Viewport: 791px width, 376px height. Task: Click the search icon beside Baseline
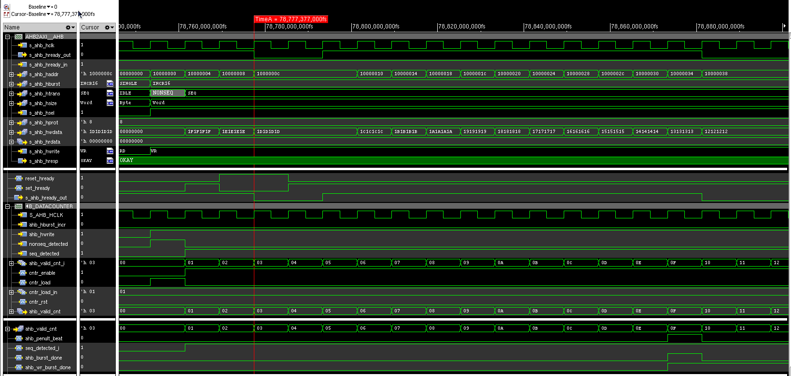(7, 7)
